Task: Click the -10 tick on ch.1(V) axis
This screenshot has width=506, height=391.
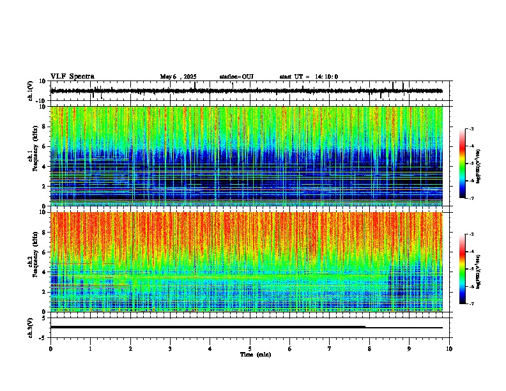Action: pos(41,101)
